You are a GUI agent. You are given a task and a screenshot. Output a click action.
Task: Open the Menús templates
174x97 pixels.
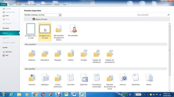(149, 79)
